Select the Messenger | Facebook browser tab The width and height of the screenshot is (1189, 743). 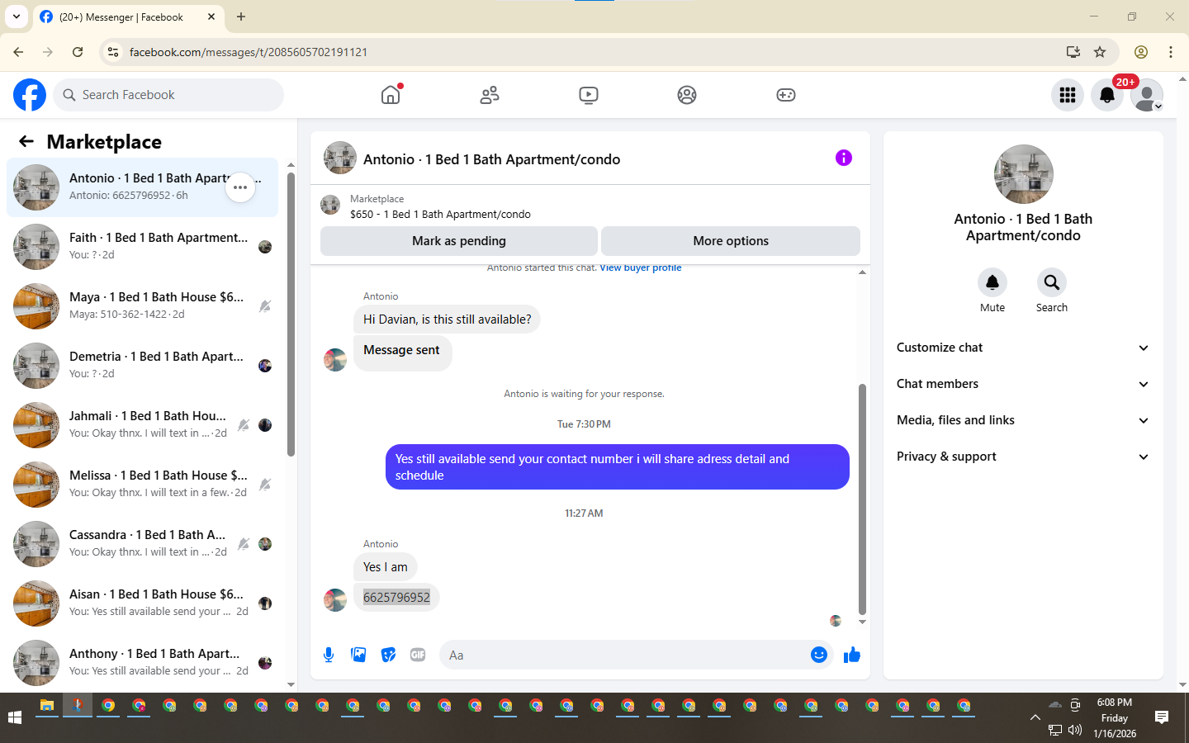[128, 17]
